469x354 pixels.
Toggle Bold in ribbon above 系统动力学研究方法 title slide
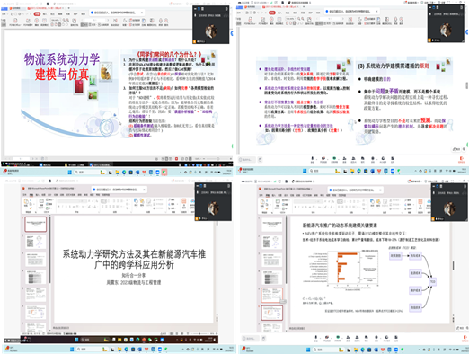tap(59, 207)
